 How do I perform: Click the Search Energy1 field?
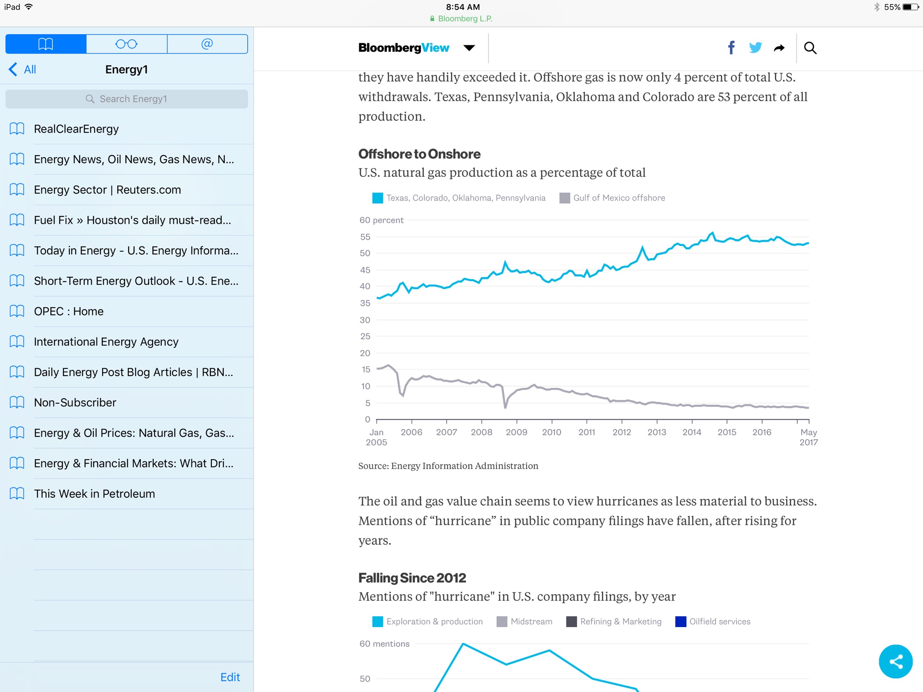point(127,99)
